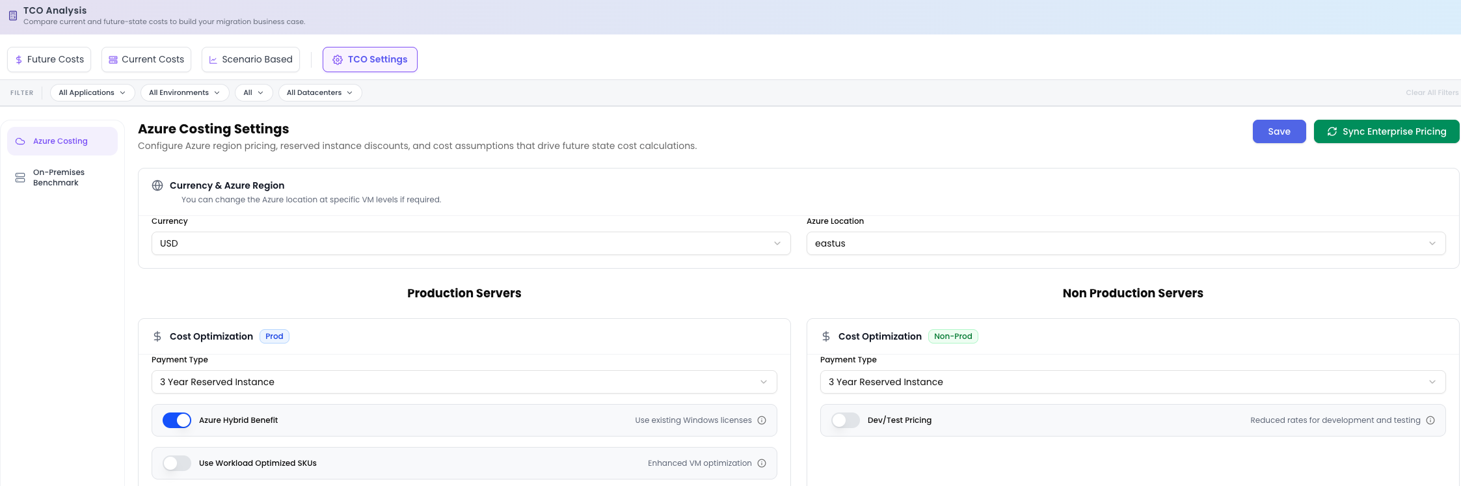Open the Azure Location dropdown showing eastus
Image resolution: width=1461 pixels, height=486 pixels.
(x=1126, y=243)
